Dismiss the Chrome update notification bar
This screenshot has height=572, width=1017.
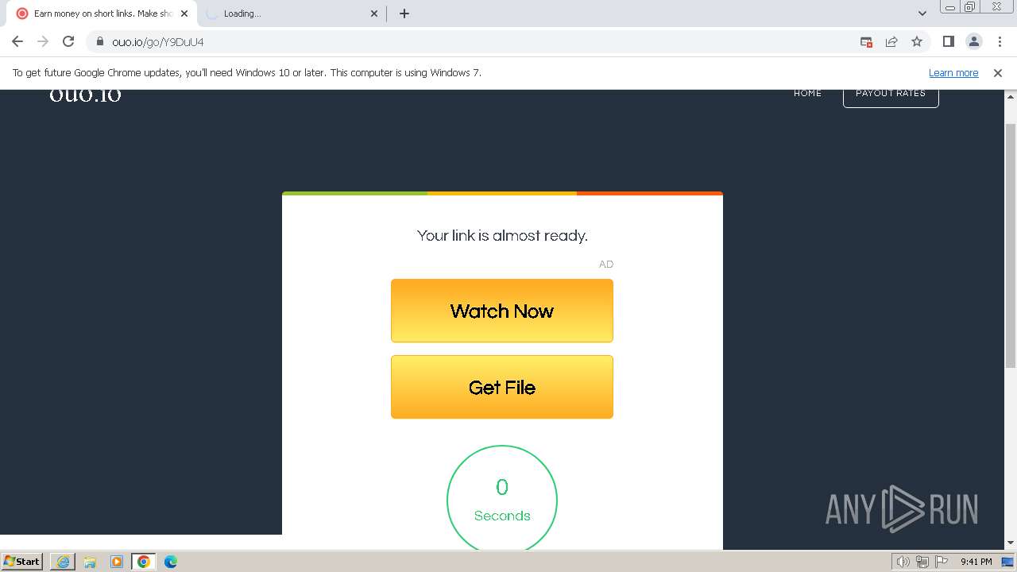[998, 72]
